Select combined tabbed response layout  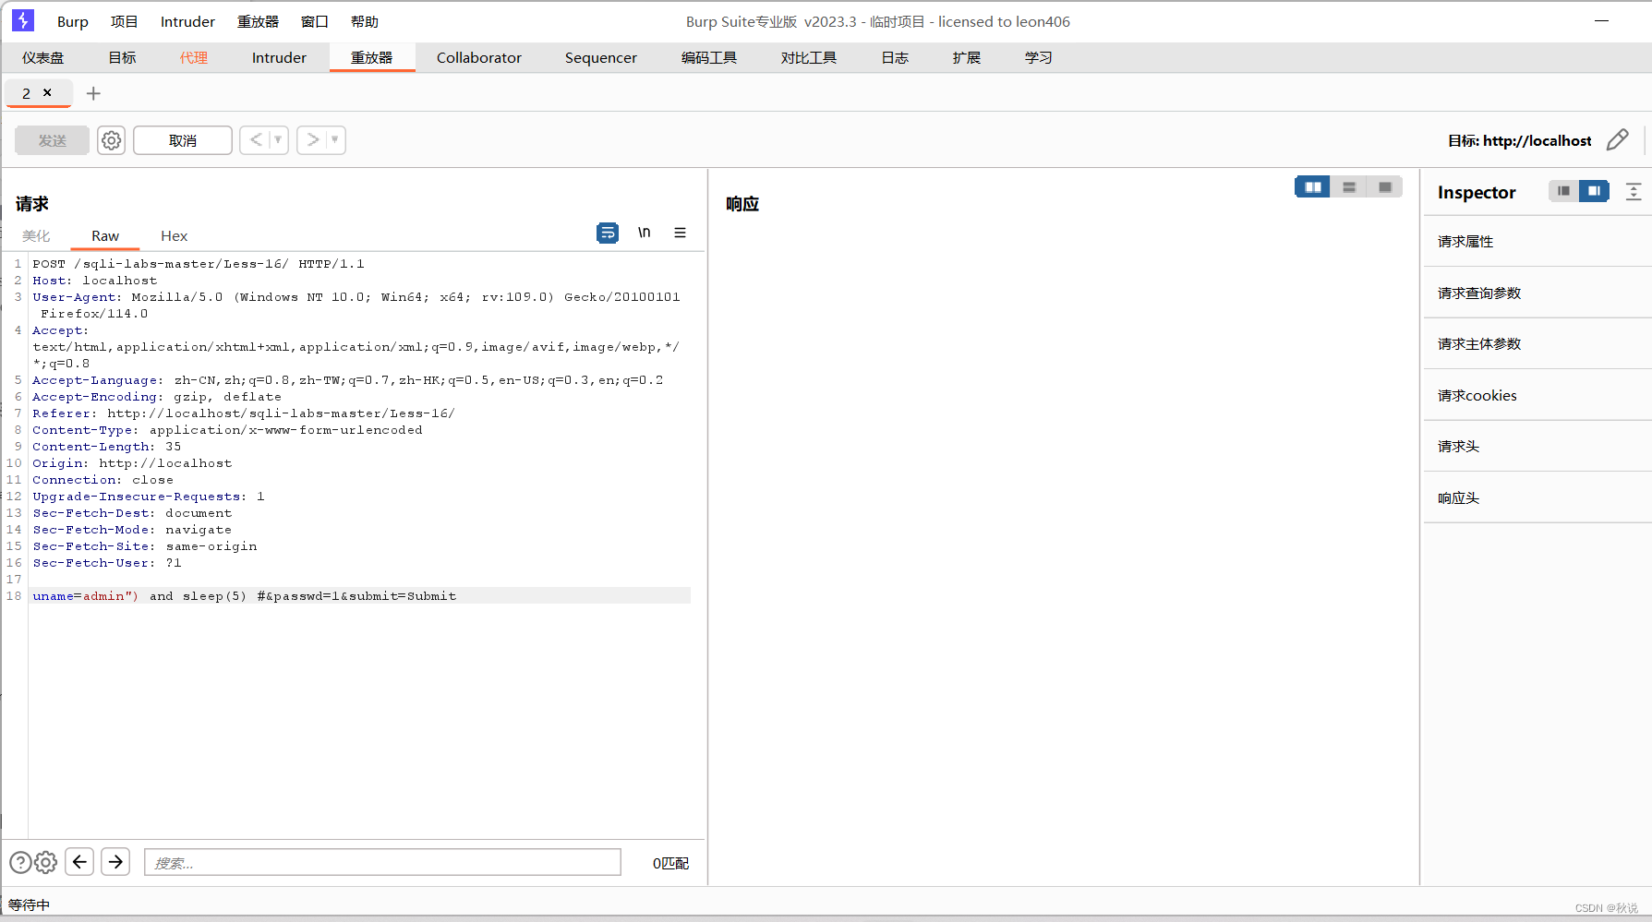click(1385, 187)
